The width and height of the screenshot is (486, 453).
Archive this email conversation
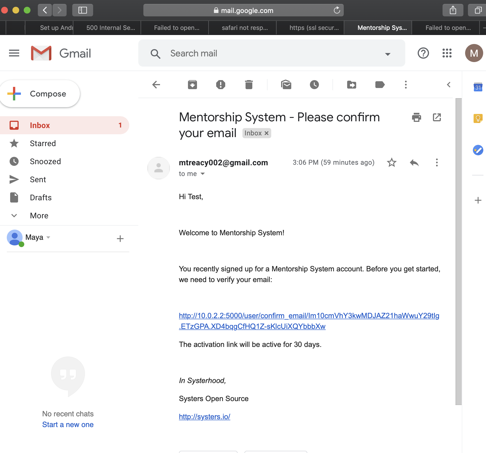point(192,85)
